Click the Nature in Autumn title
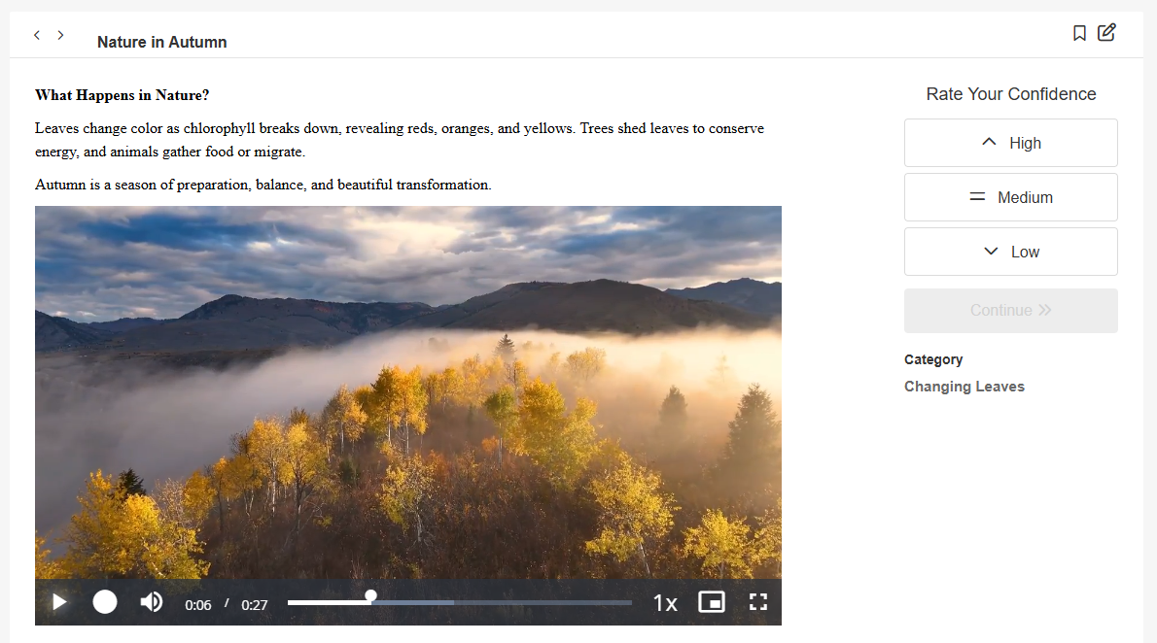 click(161, 42)
